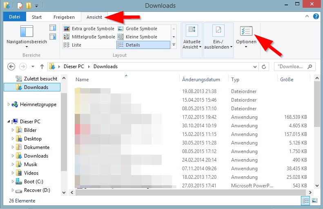This screenshot has height=209, width=323.
Task: Open the address bar history dropdown
Action: 255,67
